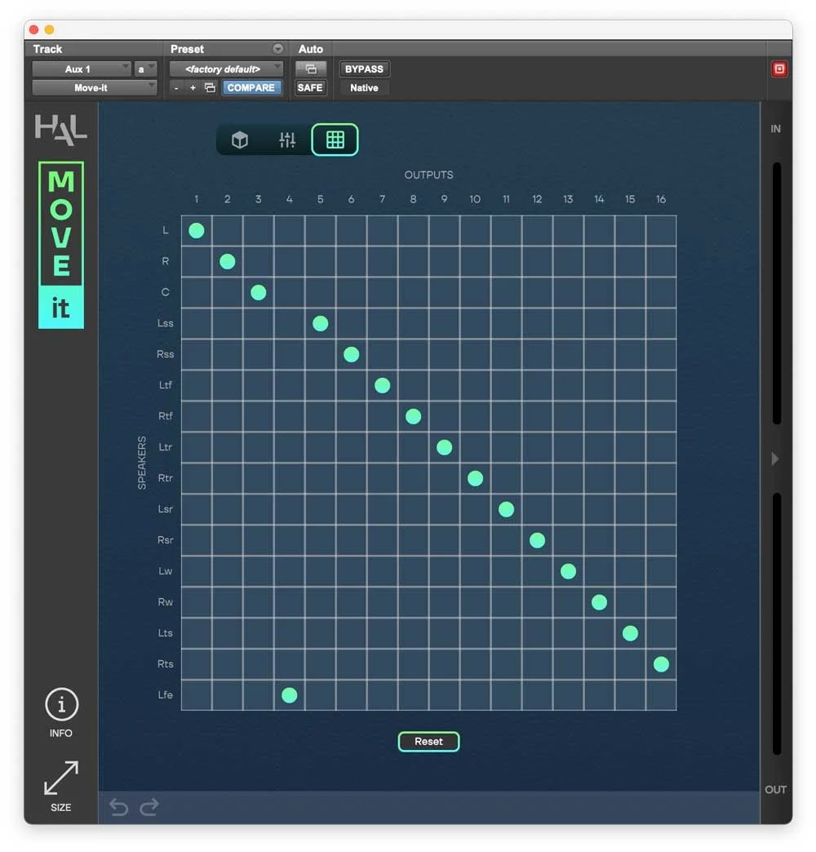This screenshot has height=852, width=816.
Task: Toggle R speaker routing to output 2
Action: click(x=228, y=261)
